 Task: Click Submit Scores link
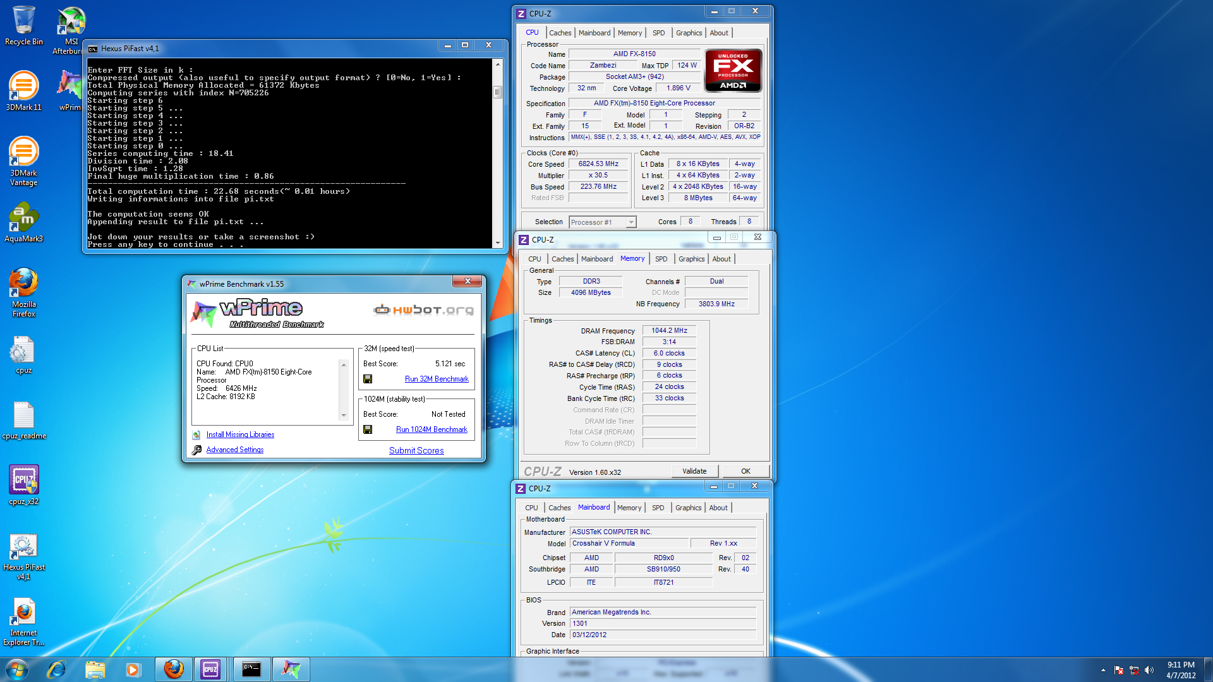click(x=416, y=450)
